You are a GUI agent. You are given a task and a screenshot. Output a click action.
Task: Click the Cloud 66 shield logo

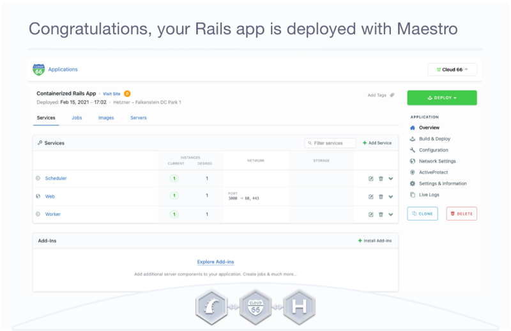(38, 70)
